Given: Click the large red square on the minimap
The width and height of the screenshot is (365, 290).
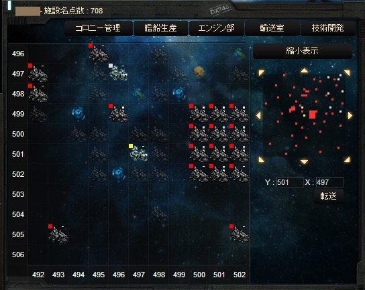Looking at the screenshot, I should (313, 115).
